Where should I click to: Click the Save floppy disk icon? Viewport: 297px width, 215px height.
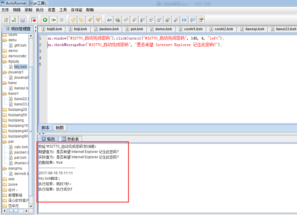[x=23, y=20]
